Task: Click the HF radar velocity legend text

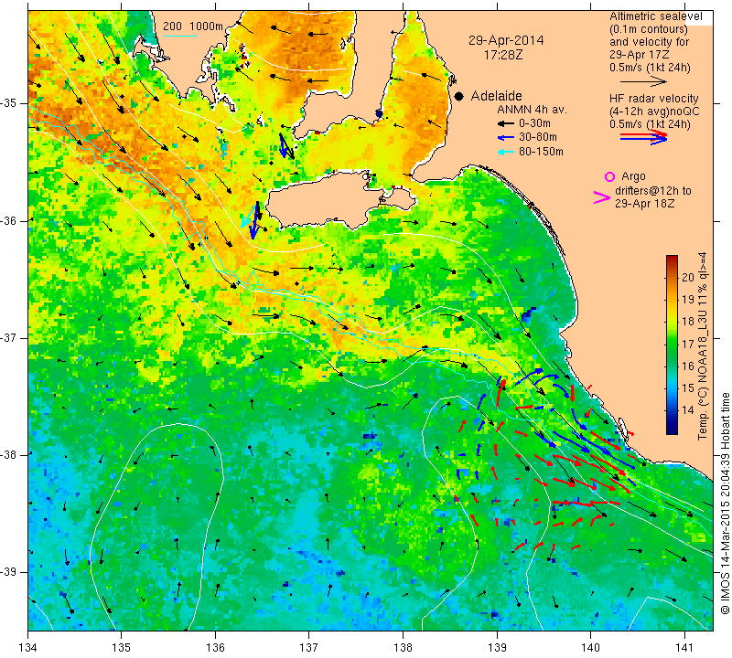Action: [653, 99]
